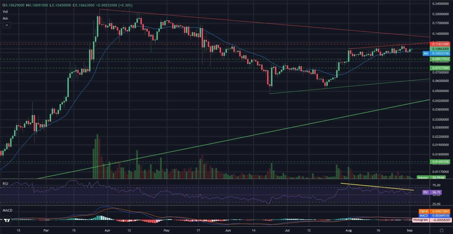Click the +0.00032000 (+0.30%) change text
The height and width of the screenshot is (234, 453).
tap(114, 5)
